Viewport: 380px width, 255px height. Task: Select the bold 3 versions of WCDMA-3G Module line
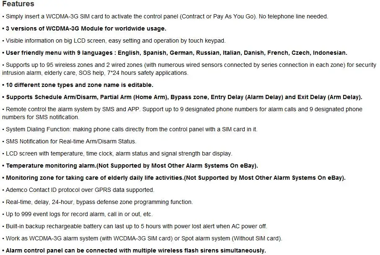coord(84,28)
